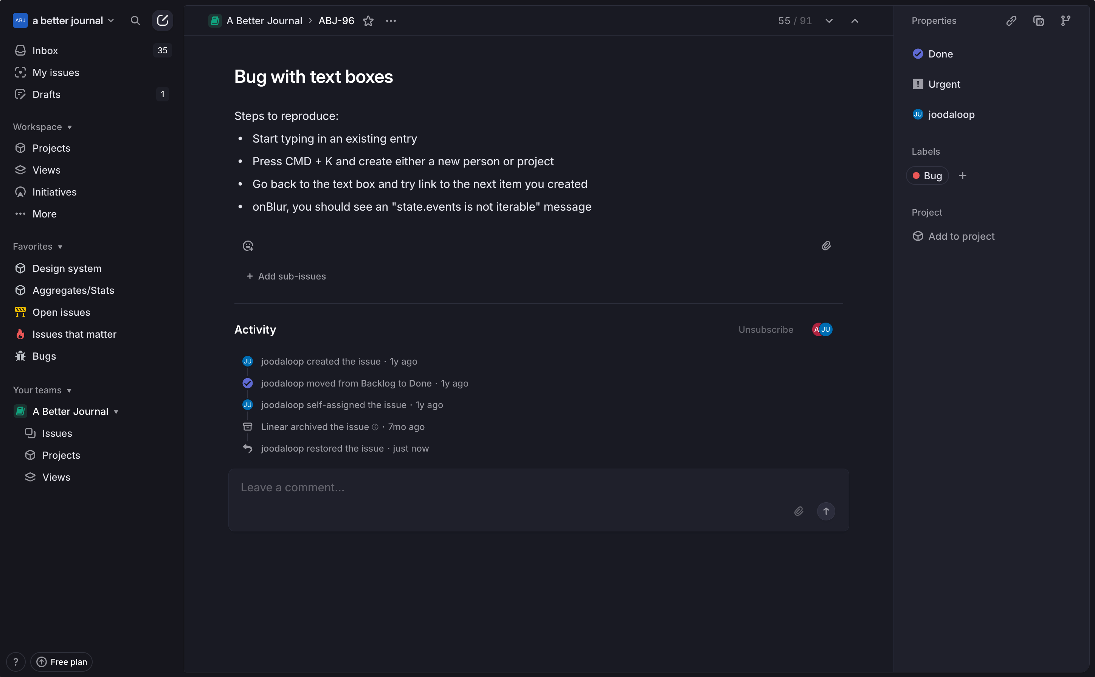The image size is (1095, 677).
Task: Open the Inbox page
Action: pyautogui.click(x=45, y=51)
